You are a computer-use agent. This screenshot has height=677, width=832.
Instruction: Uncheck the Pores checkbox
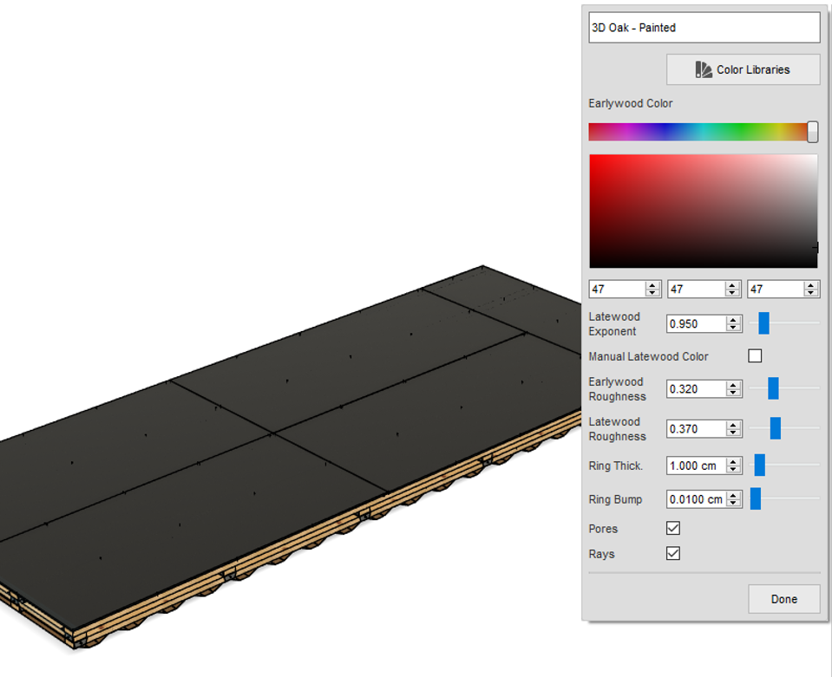673,528
